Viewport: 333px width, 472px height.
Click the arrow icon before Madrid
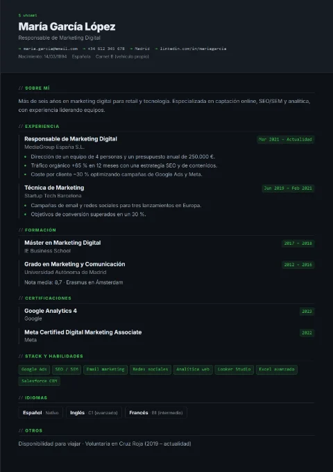tap(131, 49)
